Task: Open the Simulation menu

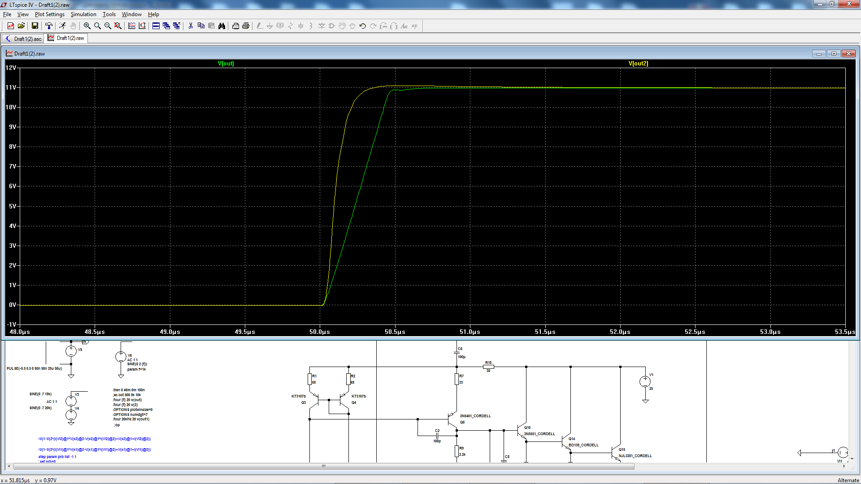Action: pyautogui.click(x=83, y=14)
